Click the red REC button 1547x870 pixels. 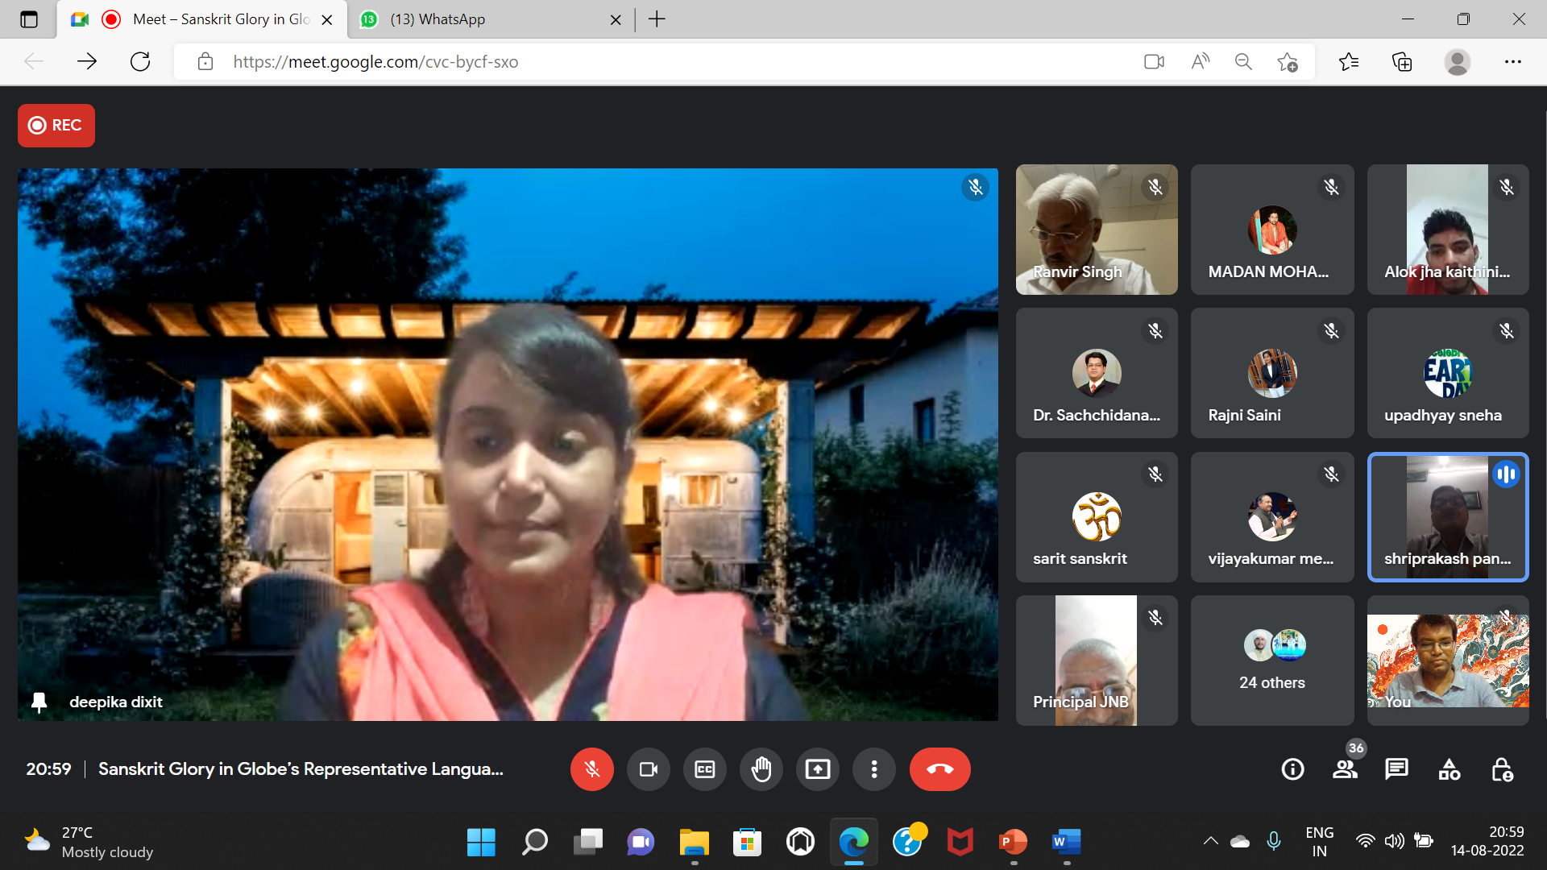[56, 125]
